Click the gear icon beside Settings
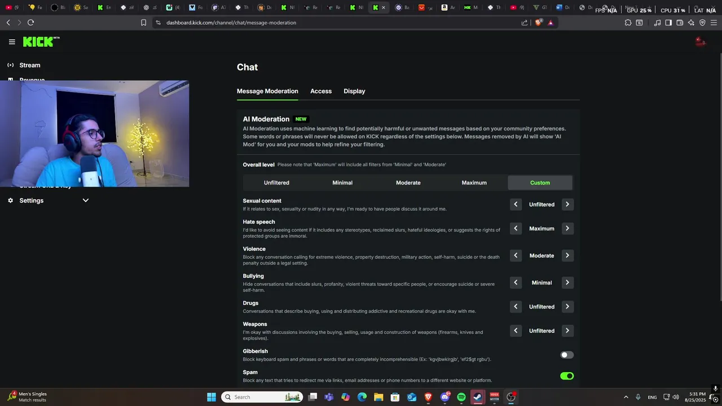The height and width of the screenshot is (406, 722). click(10, 200)
